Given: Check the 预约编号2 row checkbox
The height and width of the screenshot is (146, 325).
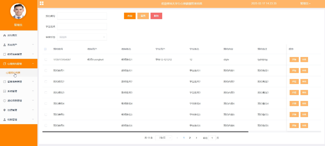Looking at the screenshot, I should [x=46, y=81].
